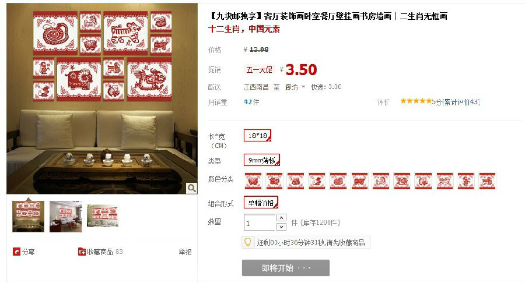Viewport: 525px width, 283px height.
Task: Toggle the 单幅价格 combination option
Action: pyautogui.click(x=261, y=203)
